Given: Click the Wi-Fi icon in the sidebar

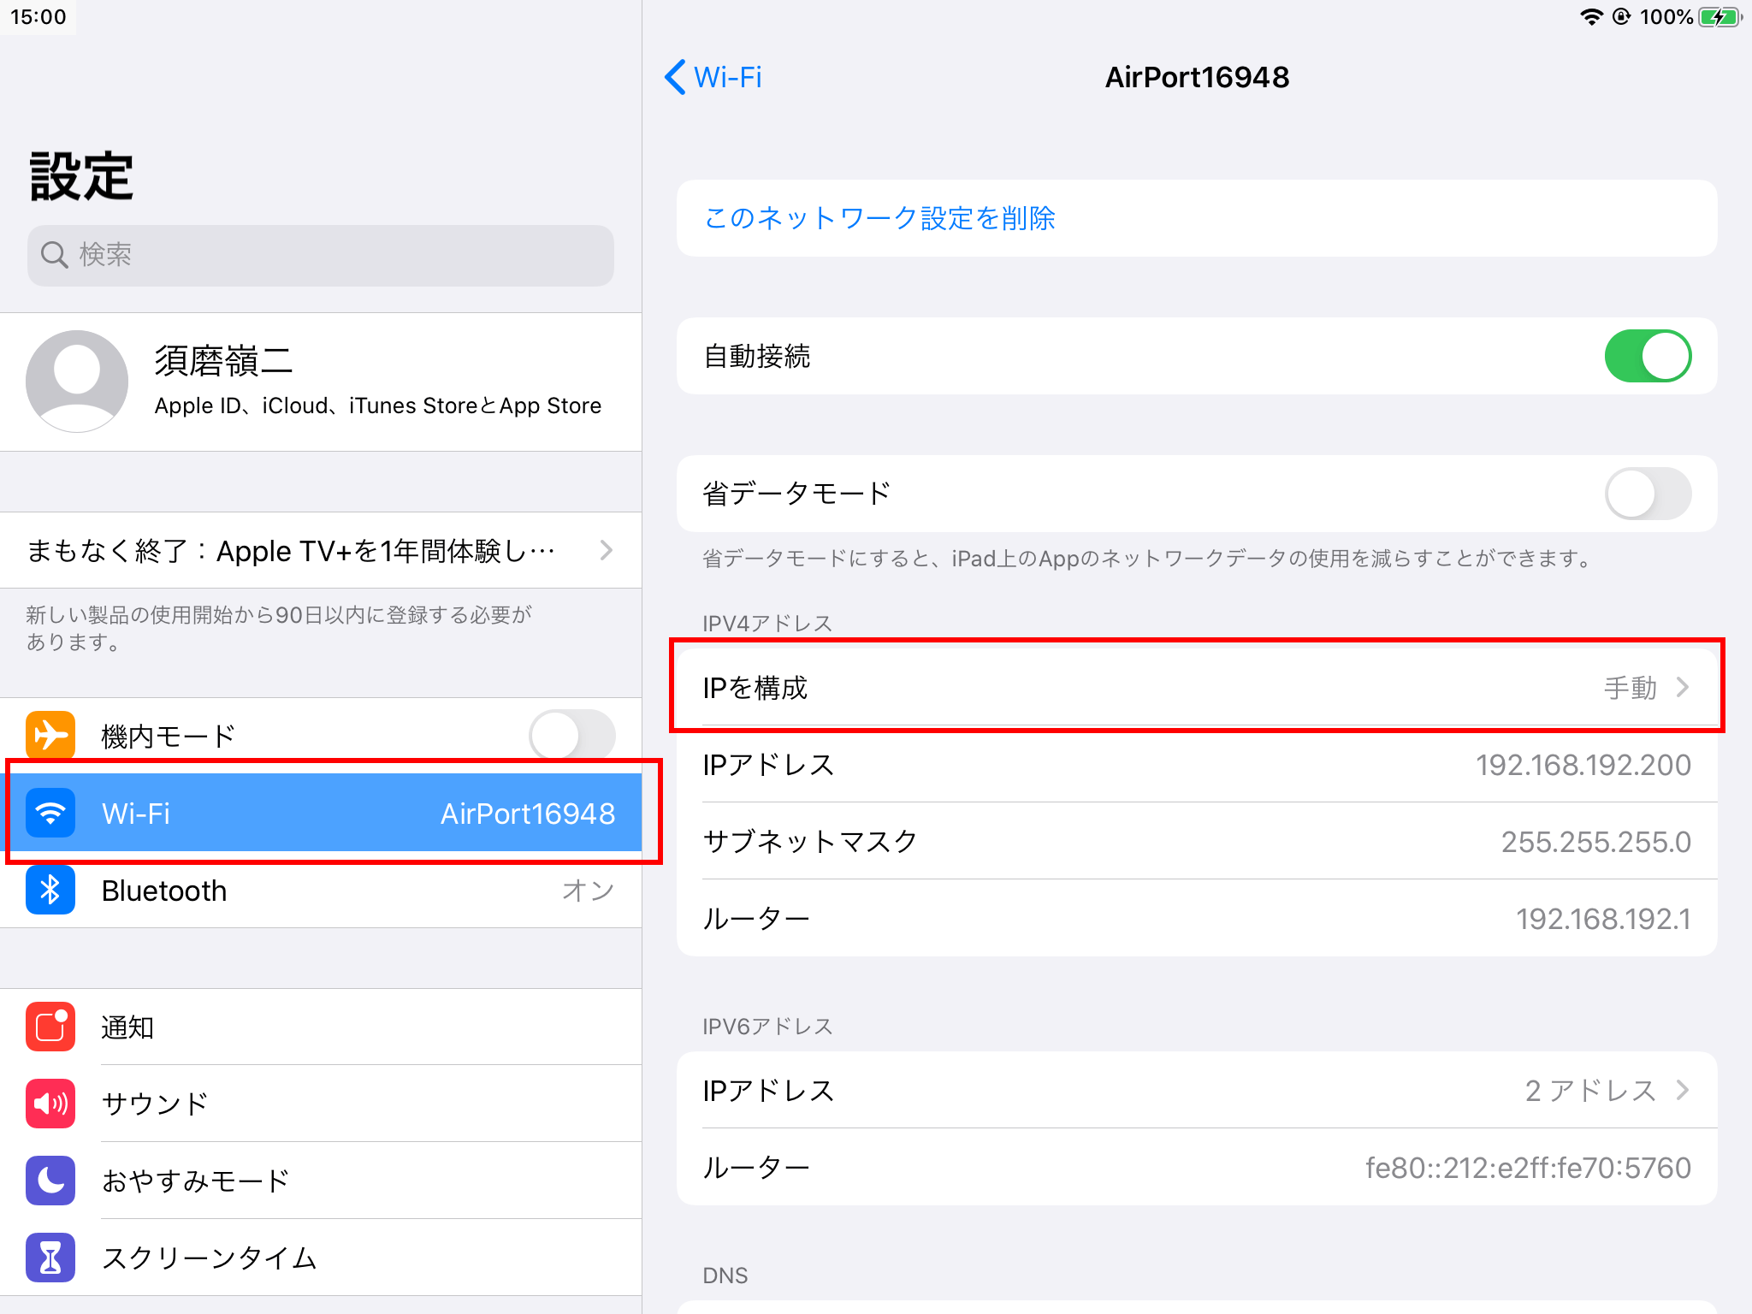Looking at the screenshot, I should pos(50,813).
